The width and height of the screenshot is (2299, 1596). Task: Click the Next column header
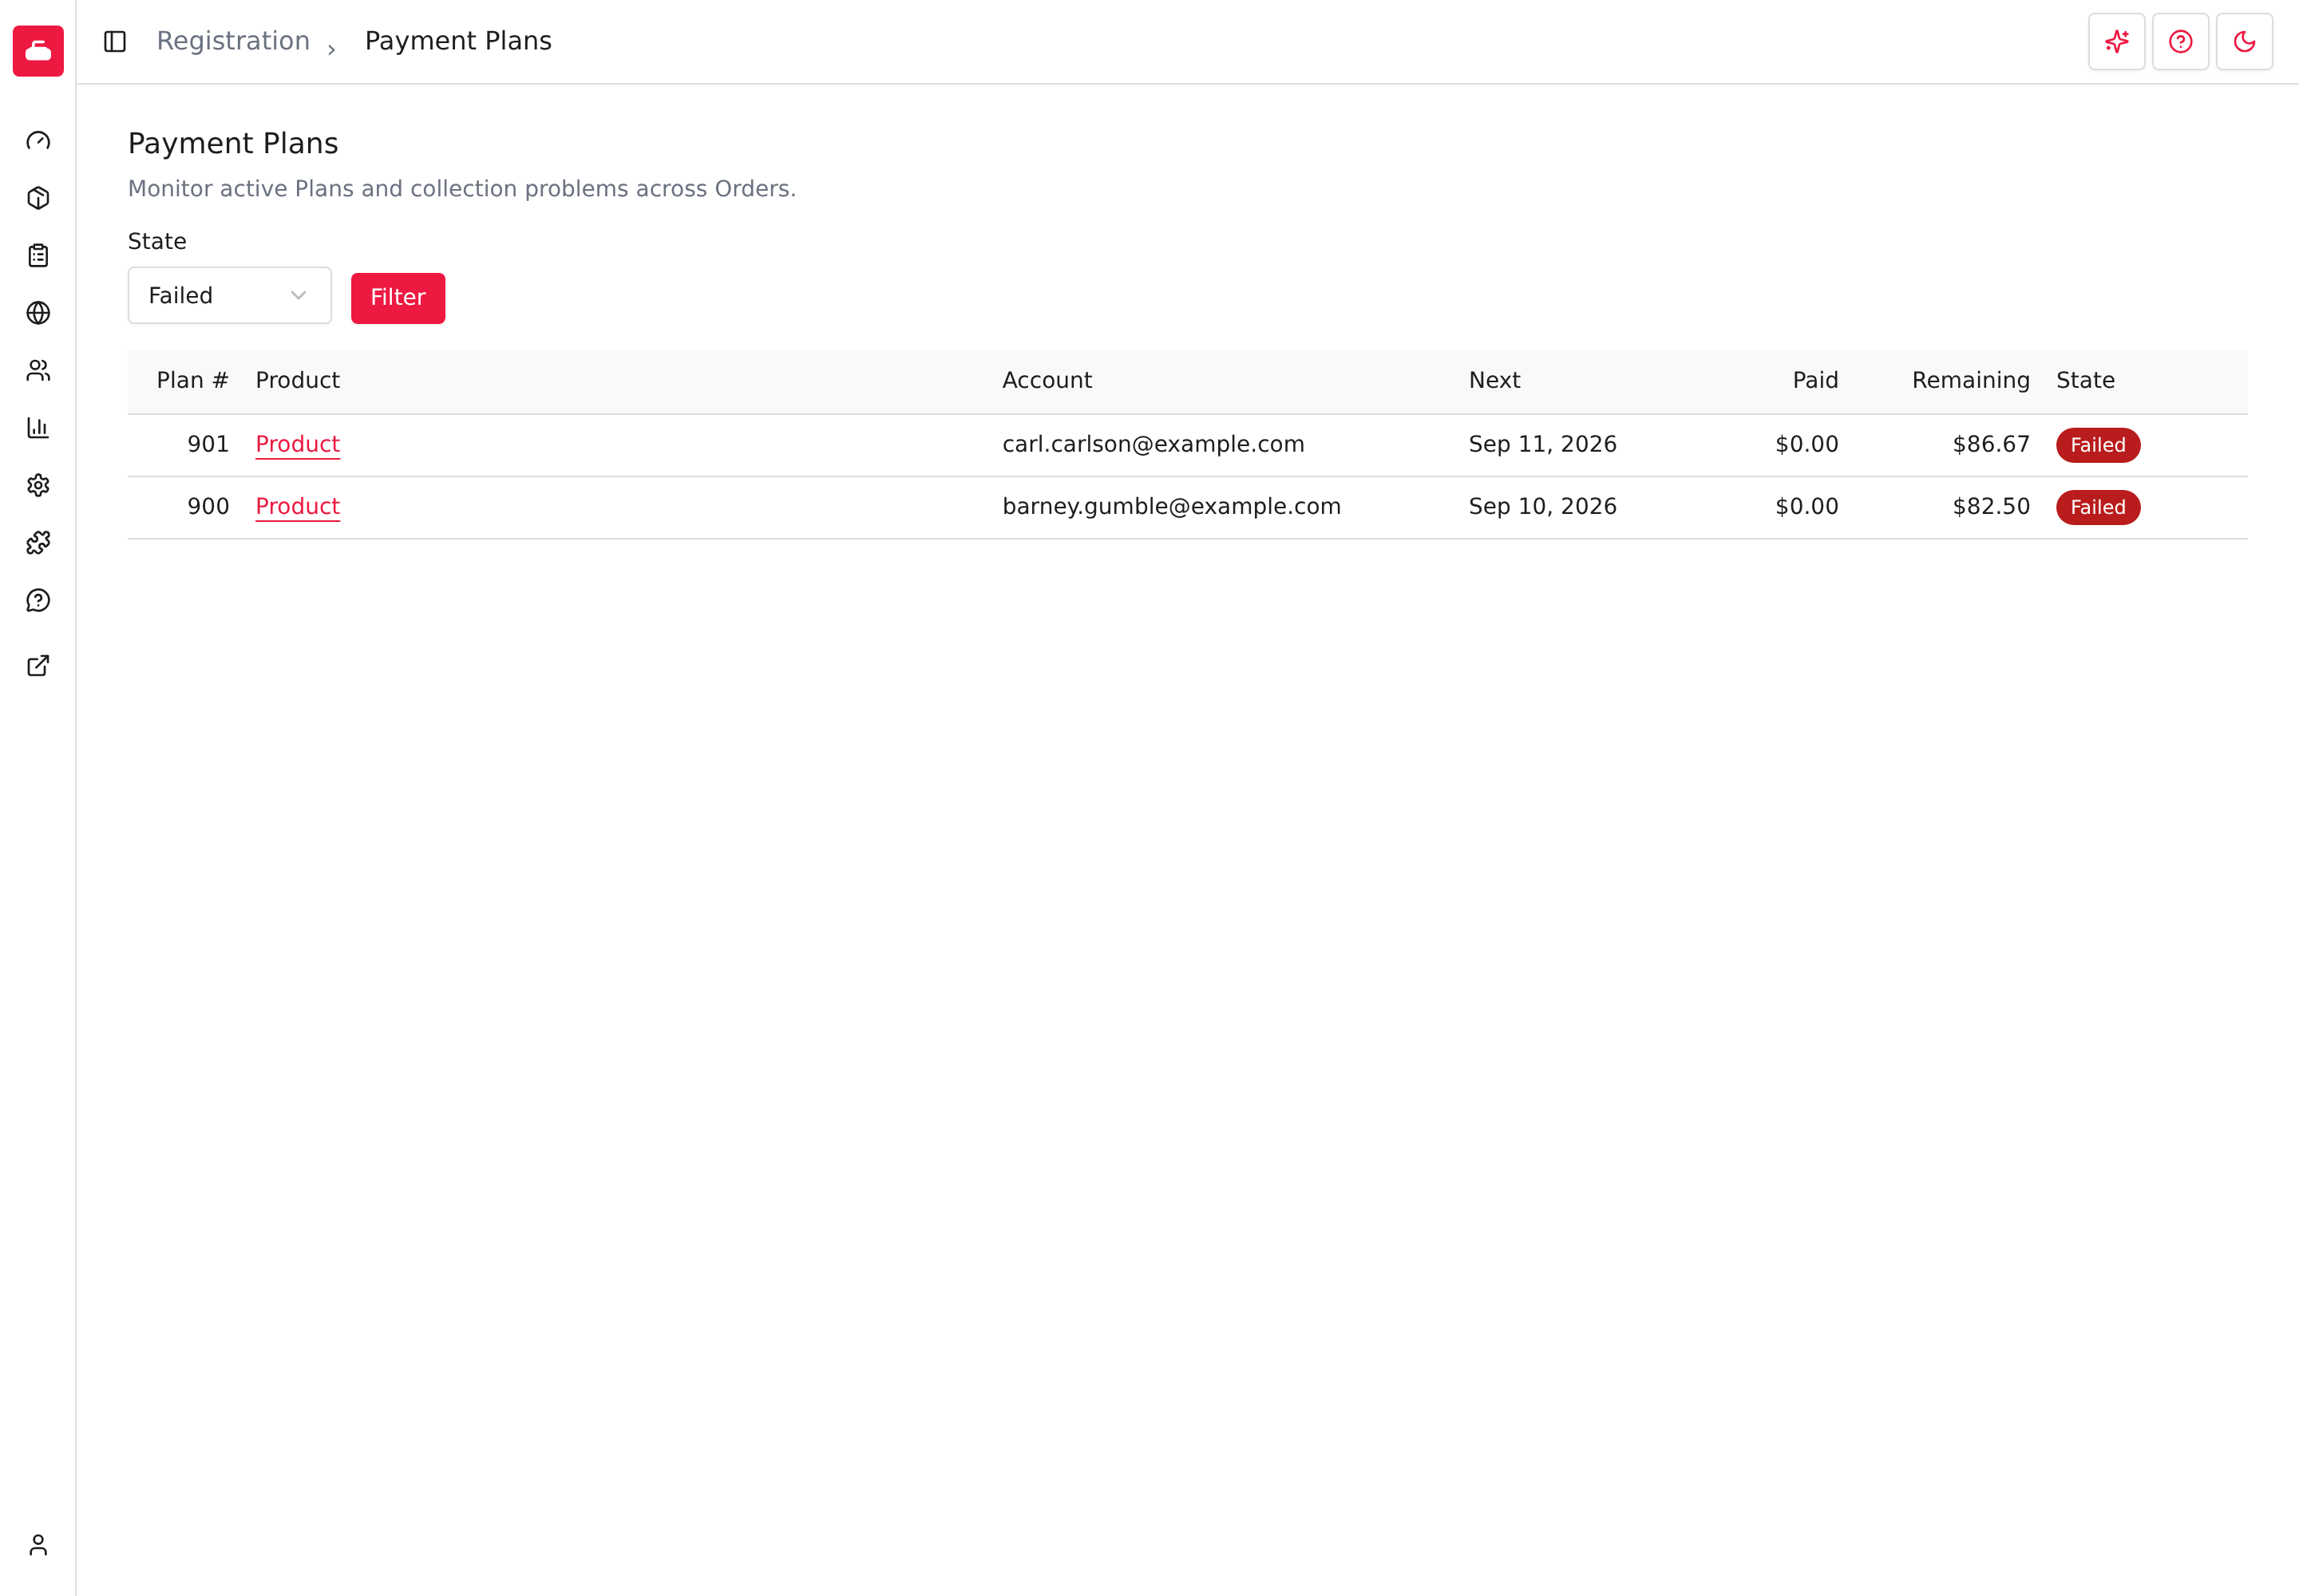coord(1494,381)
